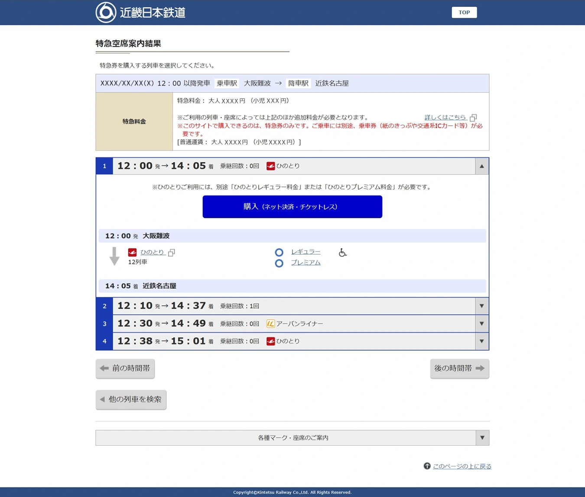
Task: Click the Kintetsu Railway logo icon
Action: coord(106,12)
